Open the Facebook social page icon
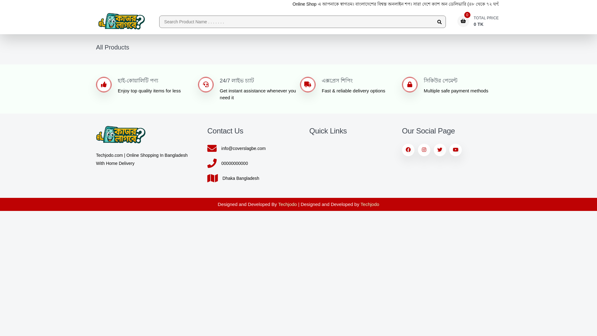The image size is (597, 336). 408,150
